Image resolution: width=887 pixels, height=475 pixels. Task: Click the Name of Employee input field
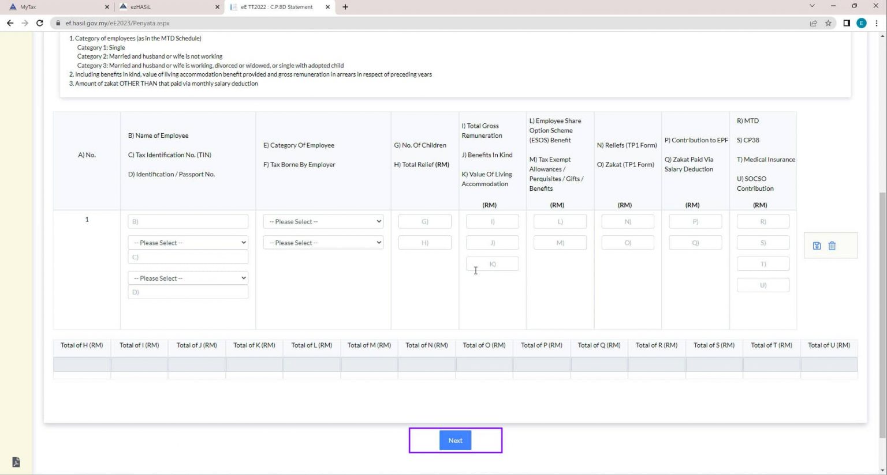tap(188, 221)
